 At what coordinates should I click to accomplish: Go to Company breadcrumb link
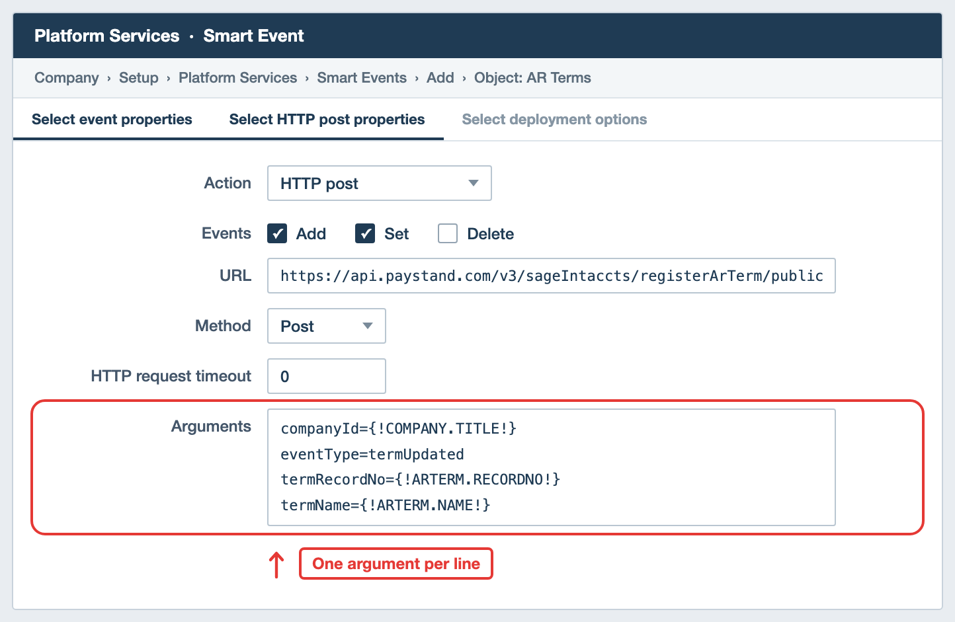[x=66, y=77]
